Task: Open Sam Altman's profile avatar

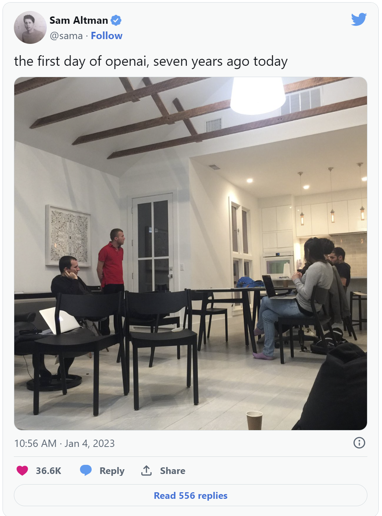Action: (30, 27)
